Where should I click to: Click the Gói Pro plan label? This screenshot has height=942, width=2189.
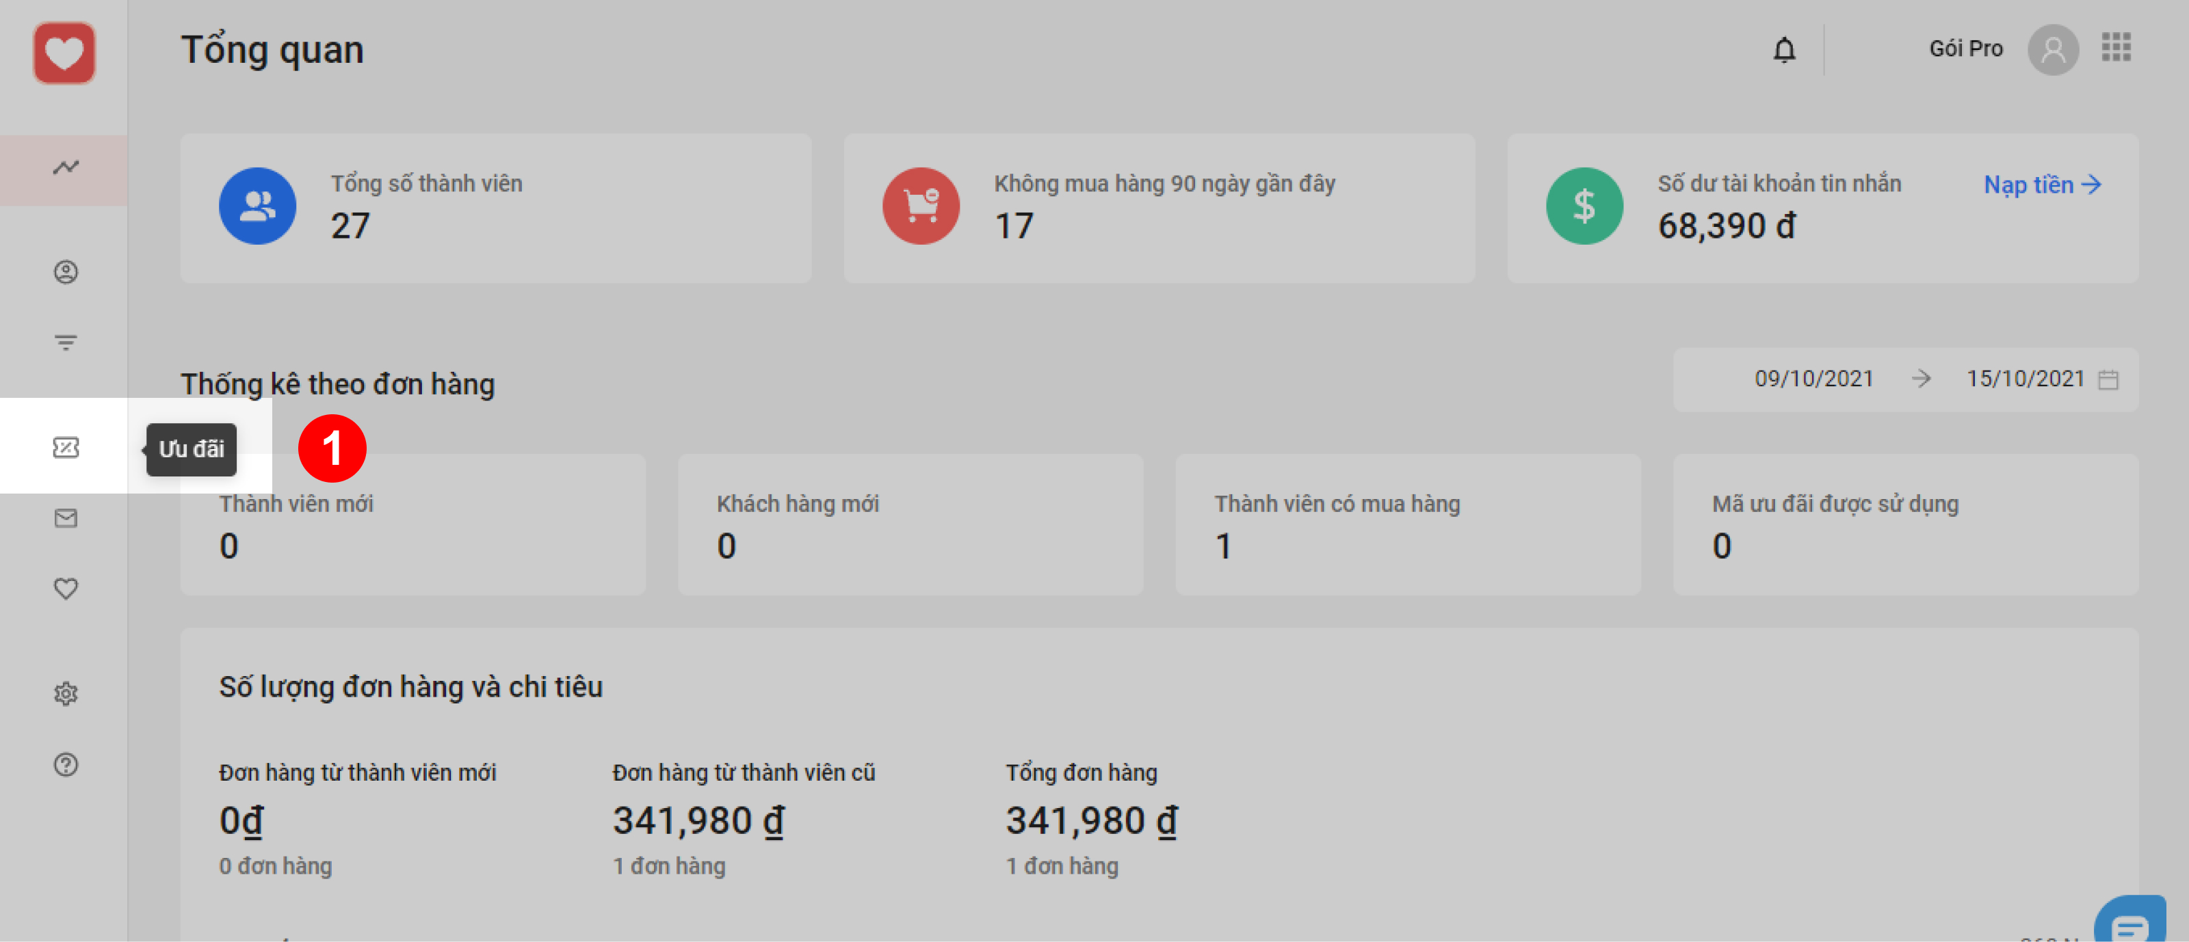pos(1965,49)
